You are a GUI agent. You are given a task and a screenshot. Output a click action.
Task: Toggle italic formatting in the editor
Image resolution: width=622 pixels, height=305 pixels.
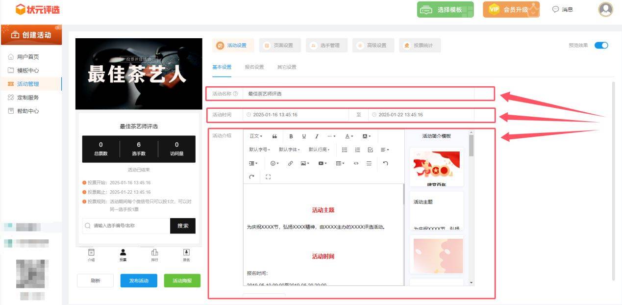click(317, 136)
